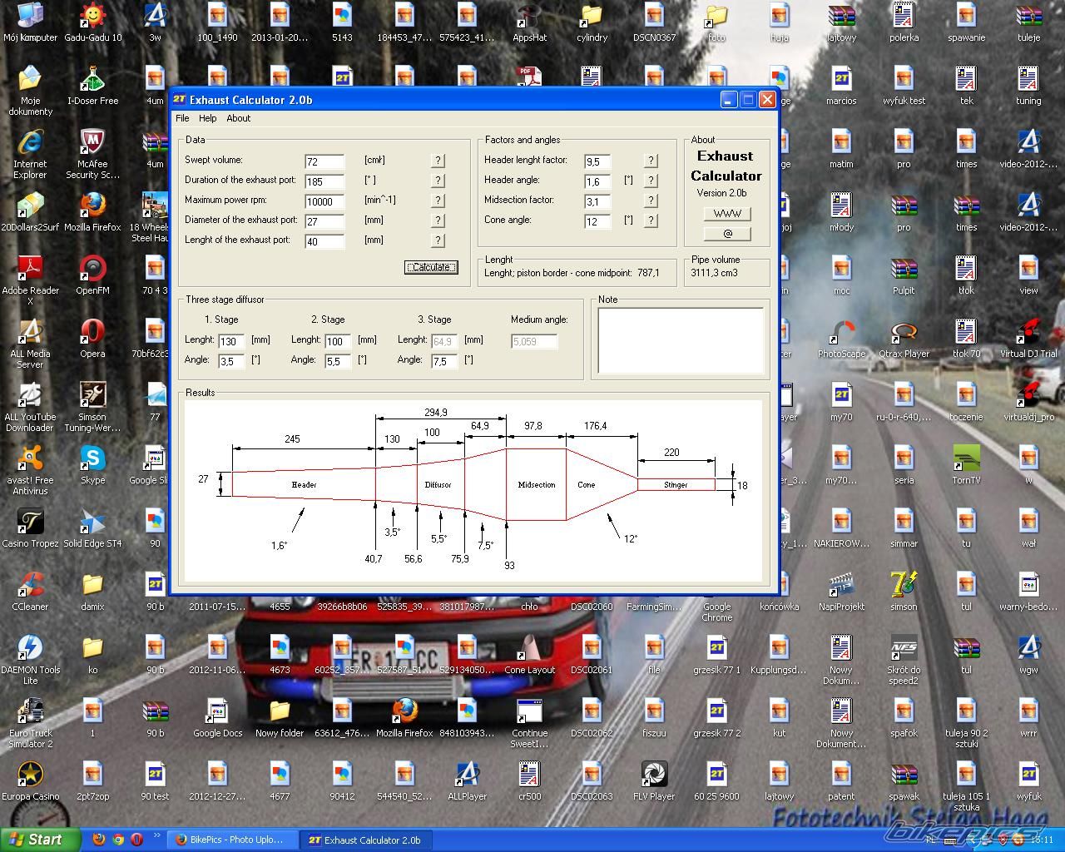Show help for Cone angle
The height and width of the screenshot is (852, 1065).
point(651,220)
